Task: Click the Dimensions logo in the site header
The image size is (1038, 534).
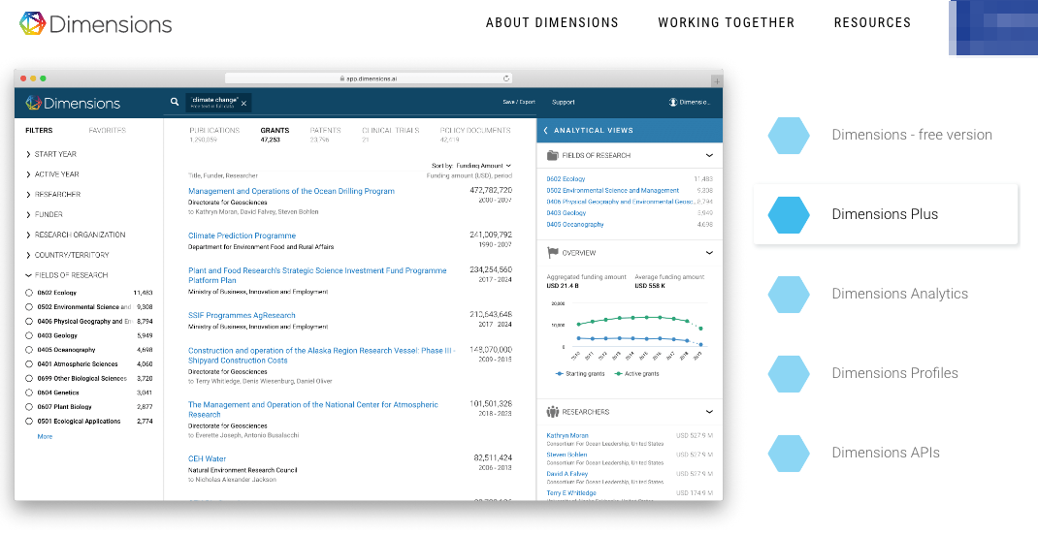Action: (x=96, y=24)
